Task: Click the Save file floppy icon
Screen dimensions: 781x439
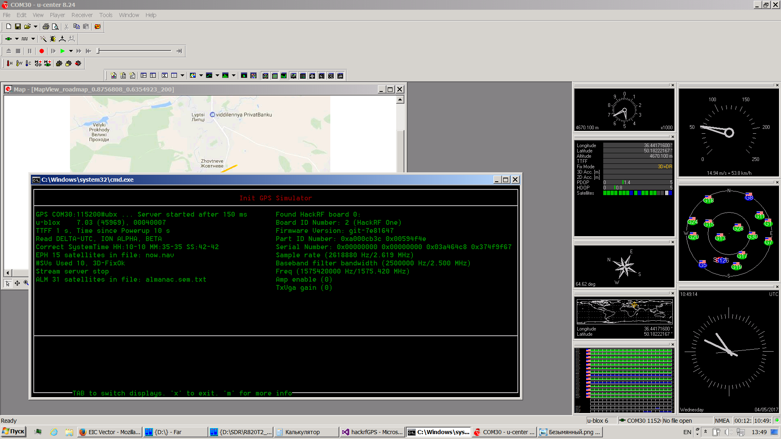Action: (x=18, y=27)
